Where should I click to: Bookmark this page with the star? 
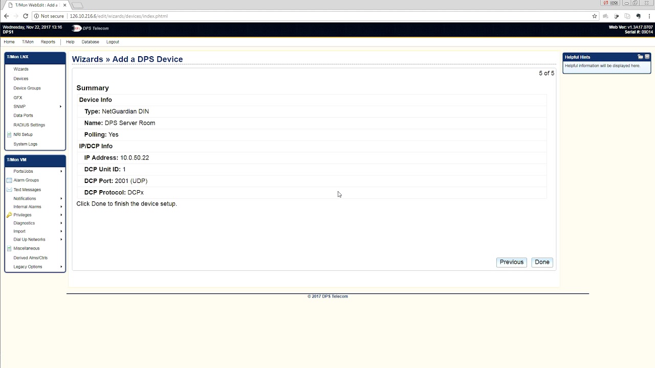click(x=595, y=16)
